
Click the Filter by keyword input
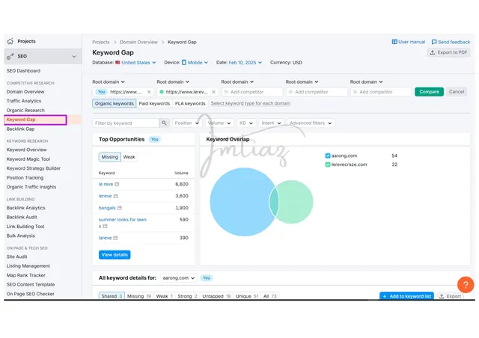point(126,123)
